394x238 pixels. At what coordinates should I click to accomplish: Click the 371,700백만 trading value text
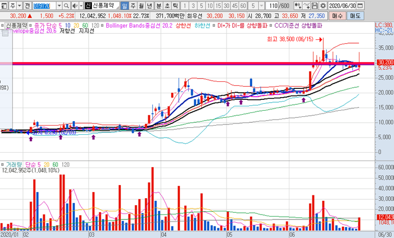[170, 16]
